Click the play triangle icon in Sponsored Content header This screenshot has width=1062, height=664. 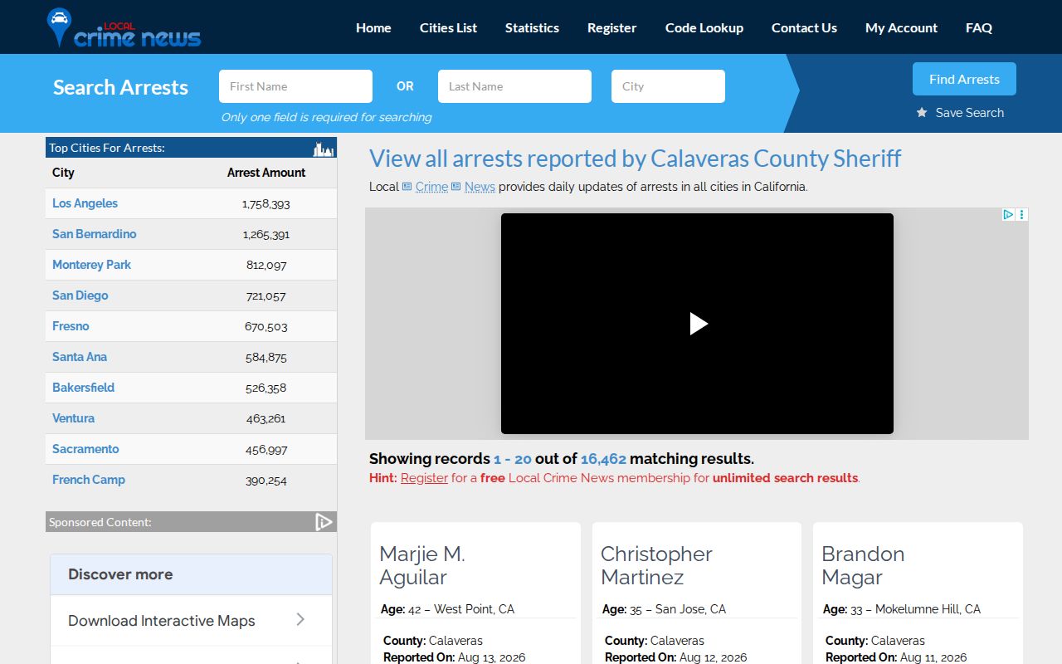pos(324,521)
